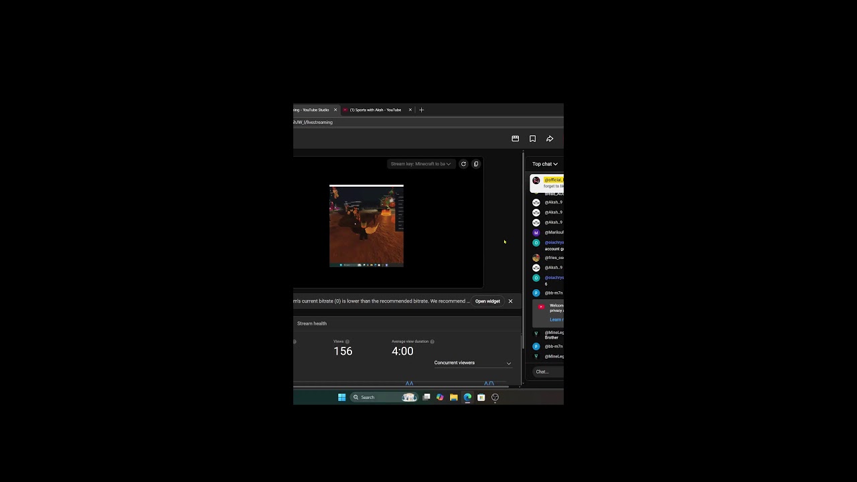Open Microsoft Store from taskbar
This screenshot has width=857, height=482.
pyautogui.click(x=481, y=397)
